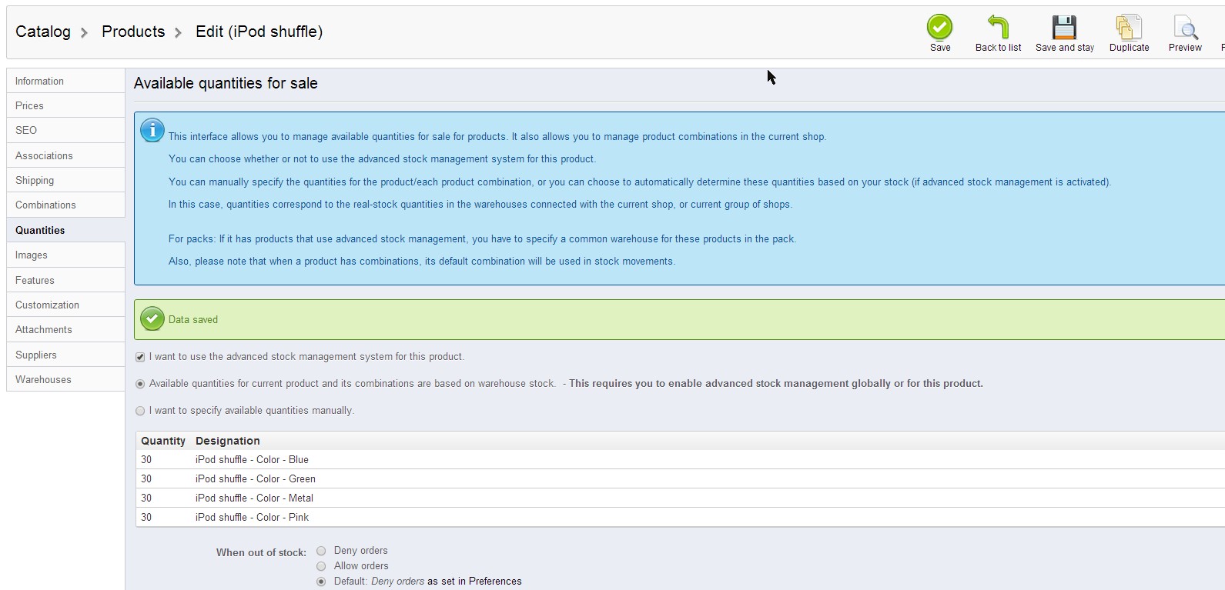Click the Preview label
This screenshot has height=590, width=1225.
1185,48
